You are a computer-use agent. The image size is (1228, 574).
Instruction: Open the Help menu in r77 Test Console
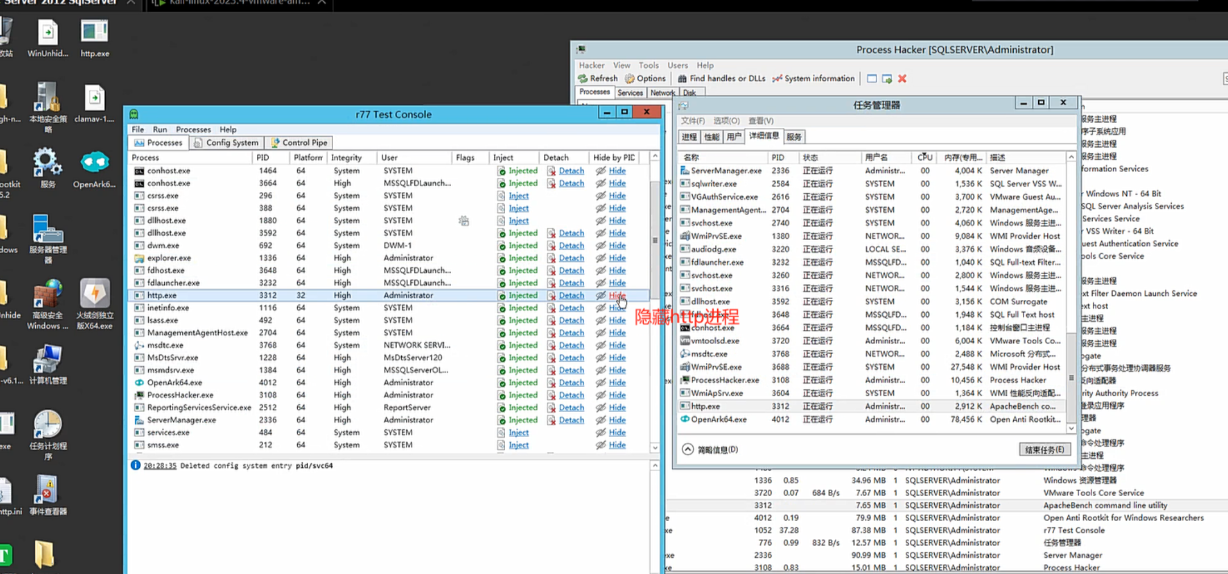tap(228, 129)
